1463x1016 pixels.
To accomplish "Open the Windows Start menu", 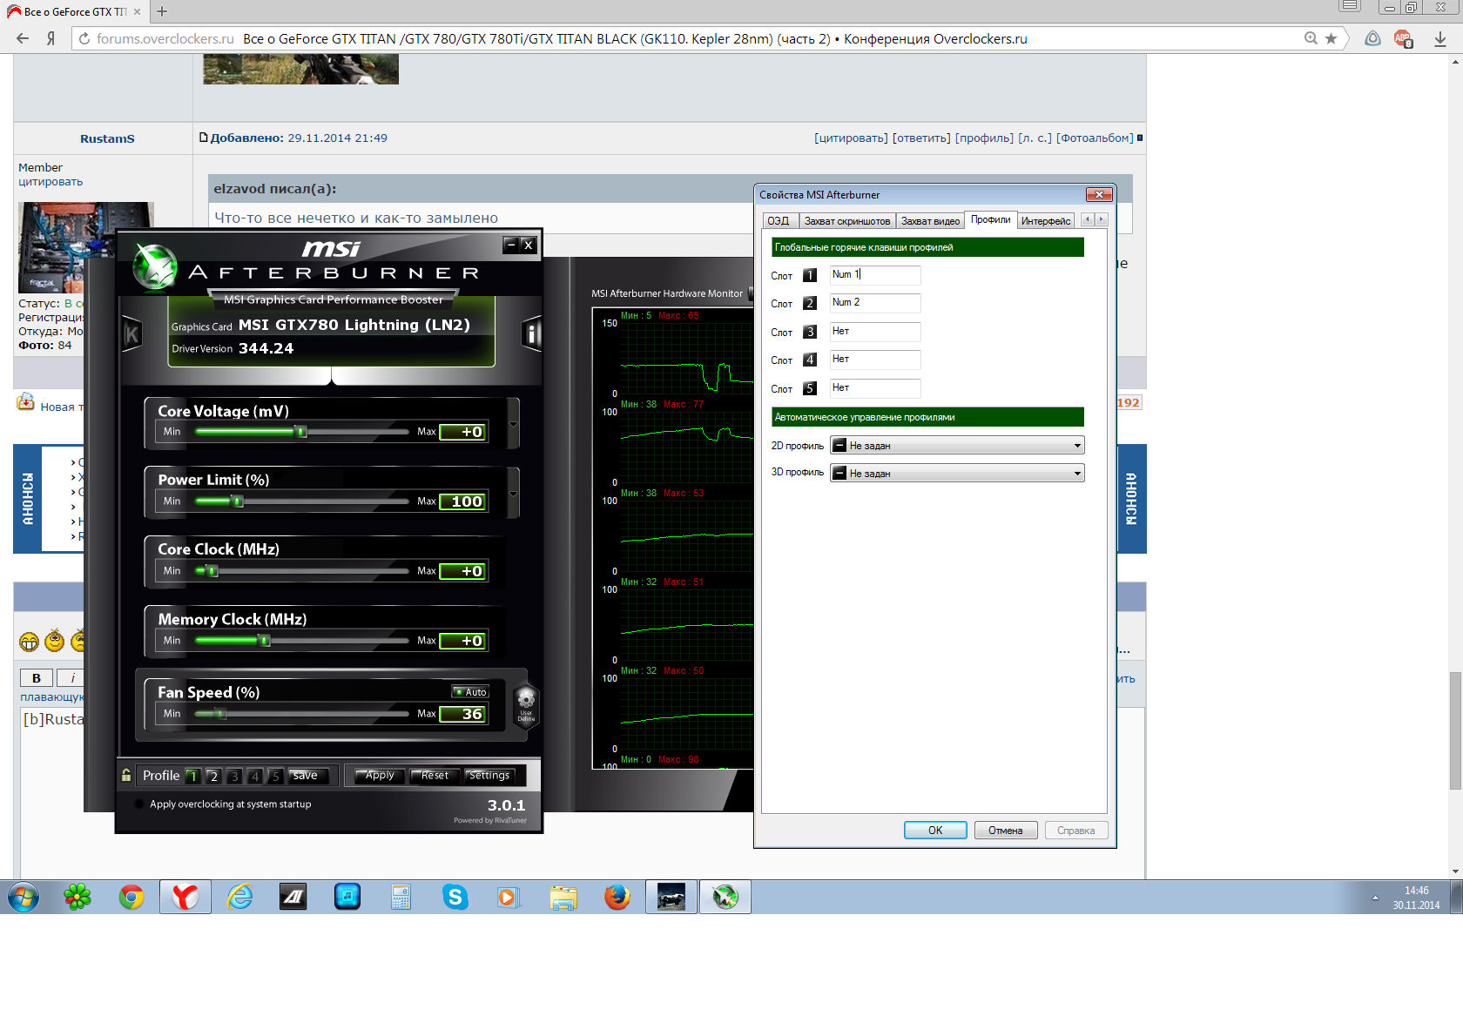I will pos(24,897).
